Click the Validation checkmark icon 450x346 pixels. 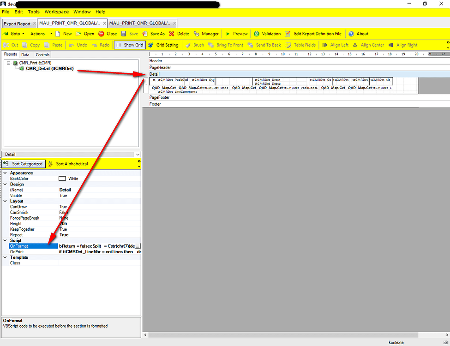257,34
